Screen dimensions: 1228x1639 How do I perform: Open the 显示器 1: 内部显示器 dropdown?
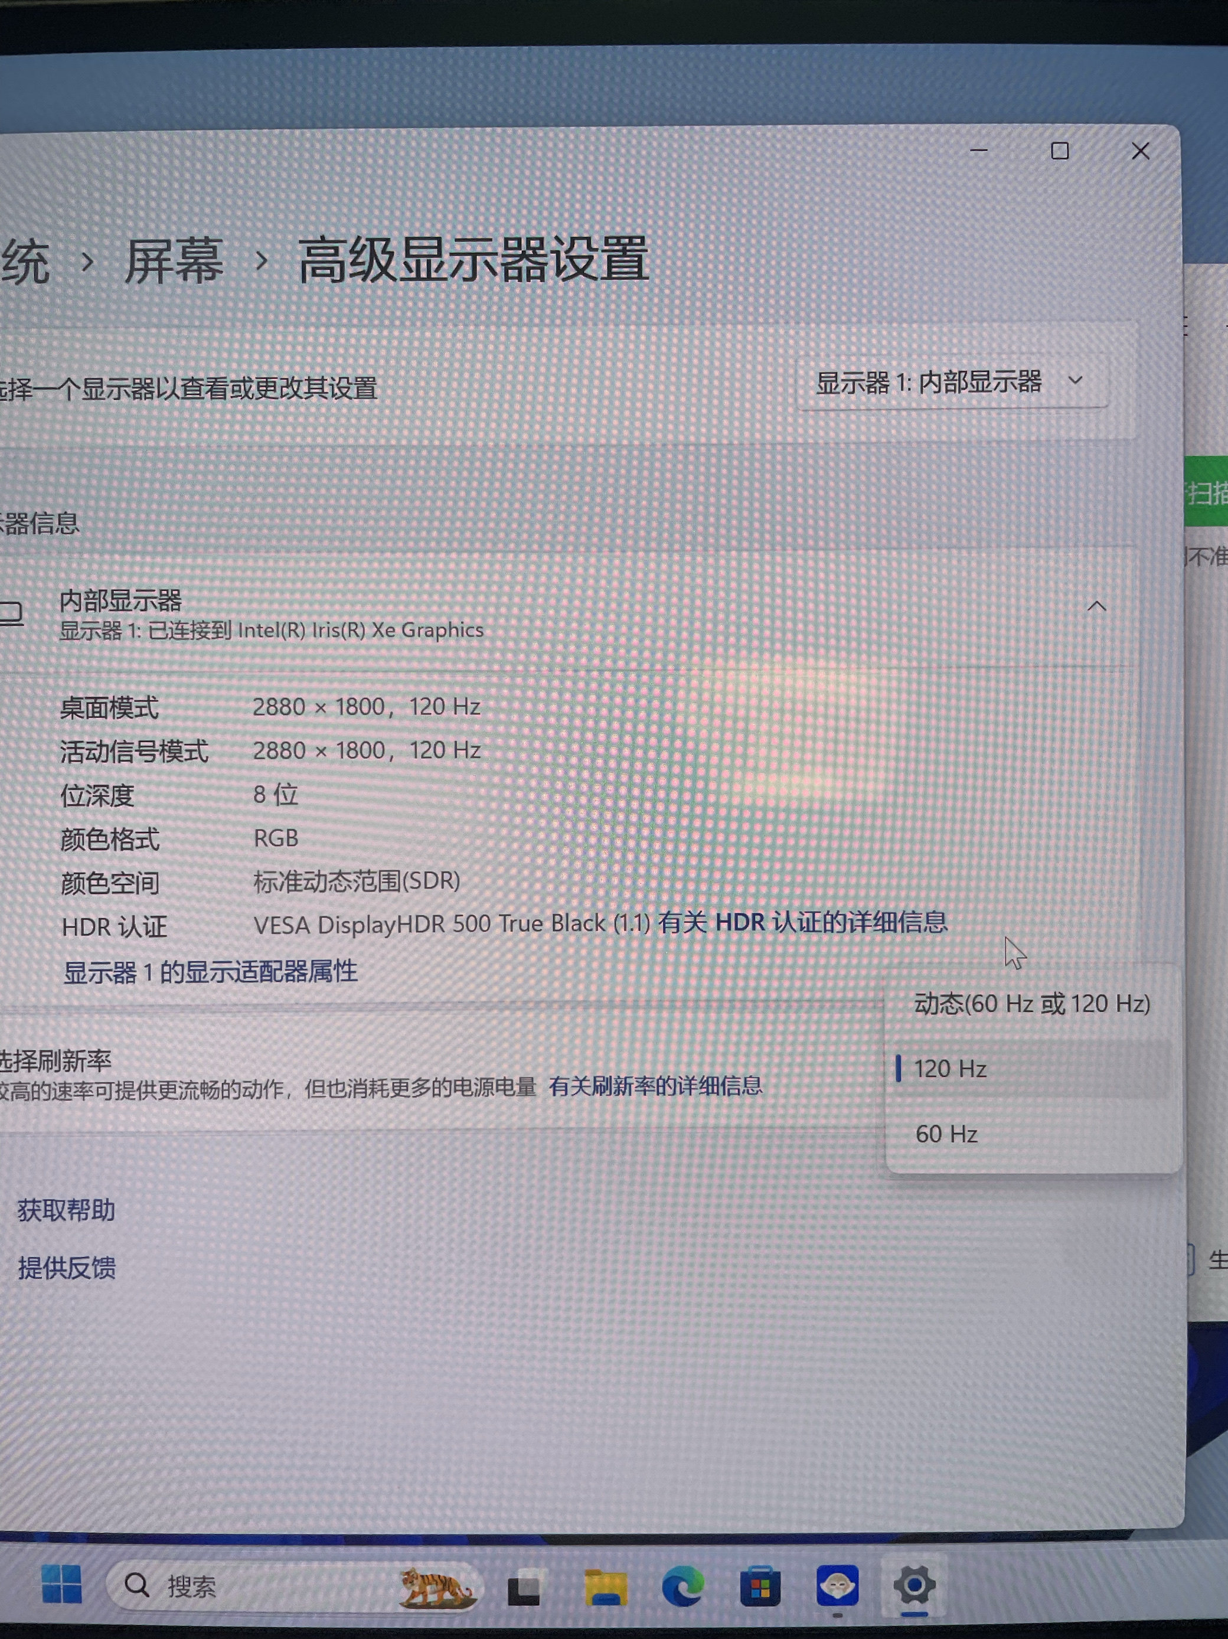pyautogui.click(x=951, y=383)
